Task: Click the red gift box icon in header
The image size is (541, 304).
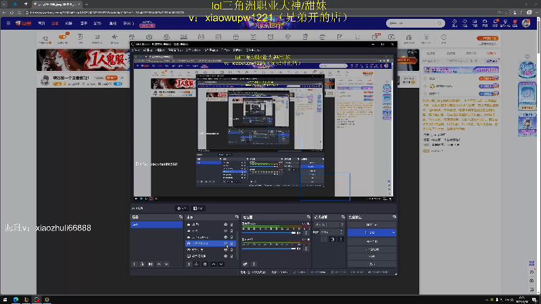Action: click(515, 23)
